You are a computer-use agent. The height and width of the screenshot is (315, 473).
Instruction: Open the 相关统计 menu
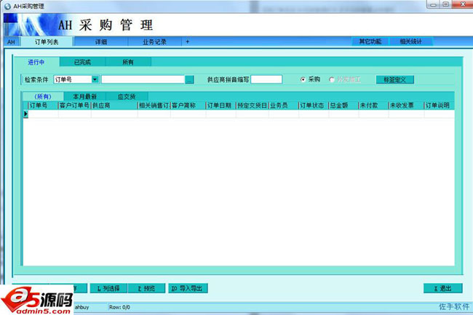click(x=411, y=41)
